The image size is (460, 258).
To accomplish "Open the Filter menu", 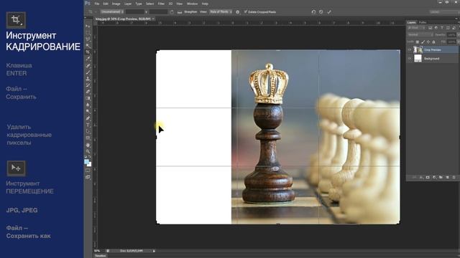I will pos(161,4).
